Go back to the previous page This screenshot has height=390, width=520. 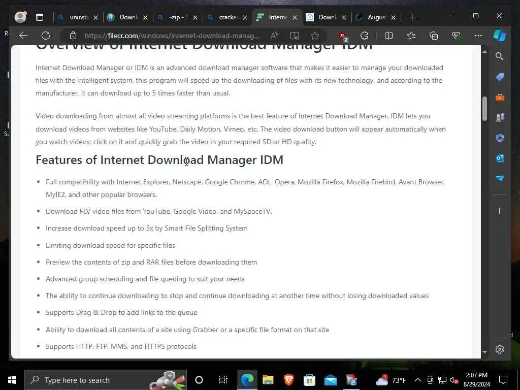pos(23,36)
